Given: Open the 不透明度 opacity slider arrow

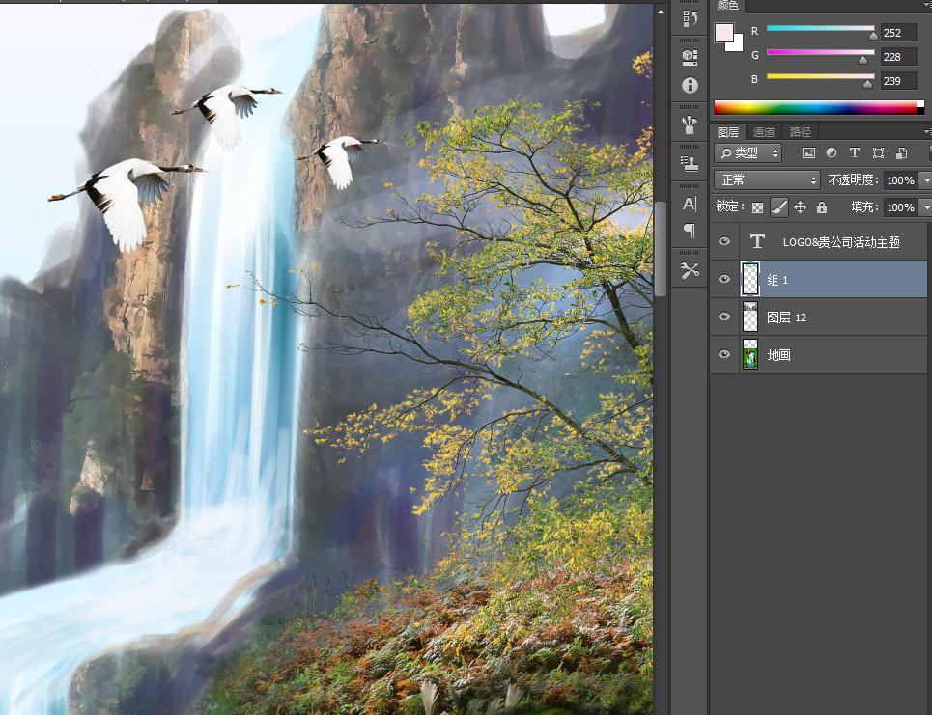Looking at the screenshot, I should click(x=925, y=179).
